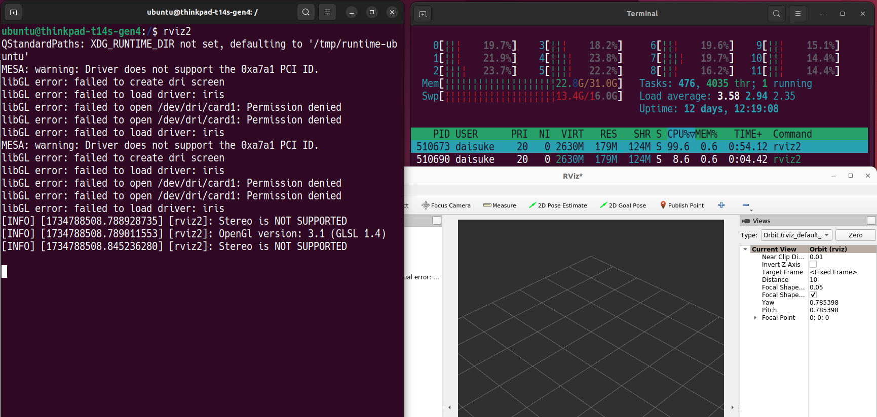Image resolution: width=877 pixels, height=417 pixels.
Task: Uncheck the Focal Shape Fixed Size checkbox
Action: pos(813,295)
